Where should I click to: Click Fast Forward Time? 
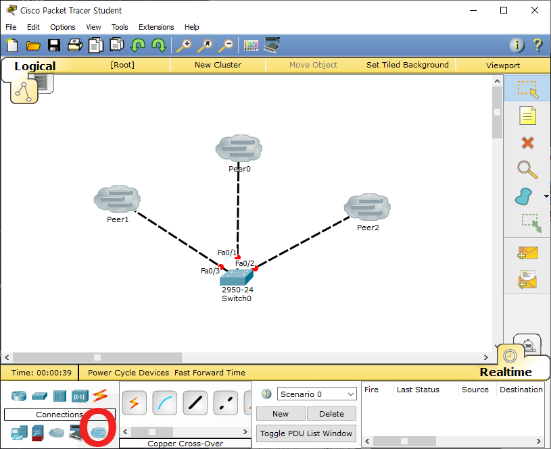(x=210, y=373)
